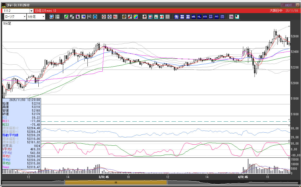Viewport: 301px width, 187px height.
Task: Toggle the Log scale button
Action: [x=231, y=17]
